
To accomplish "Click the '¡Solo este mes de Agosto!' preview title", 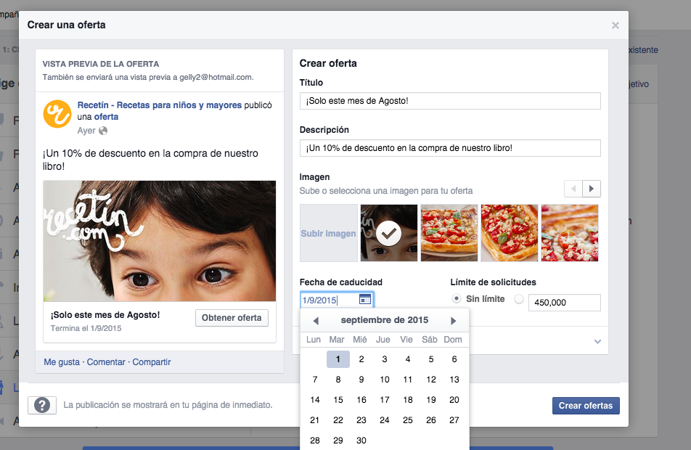I will [x=105, y=315].
